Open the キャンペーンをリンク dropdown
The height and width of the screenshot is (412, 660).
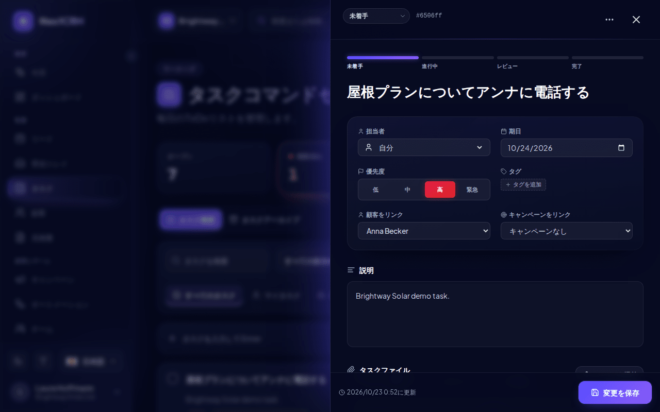[x=567, y=231]
